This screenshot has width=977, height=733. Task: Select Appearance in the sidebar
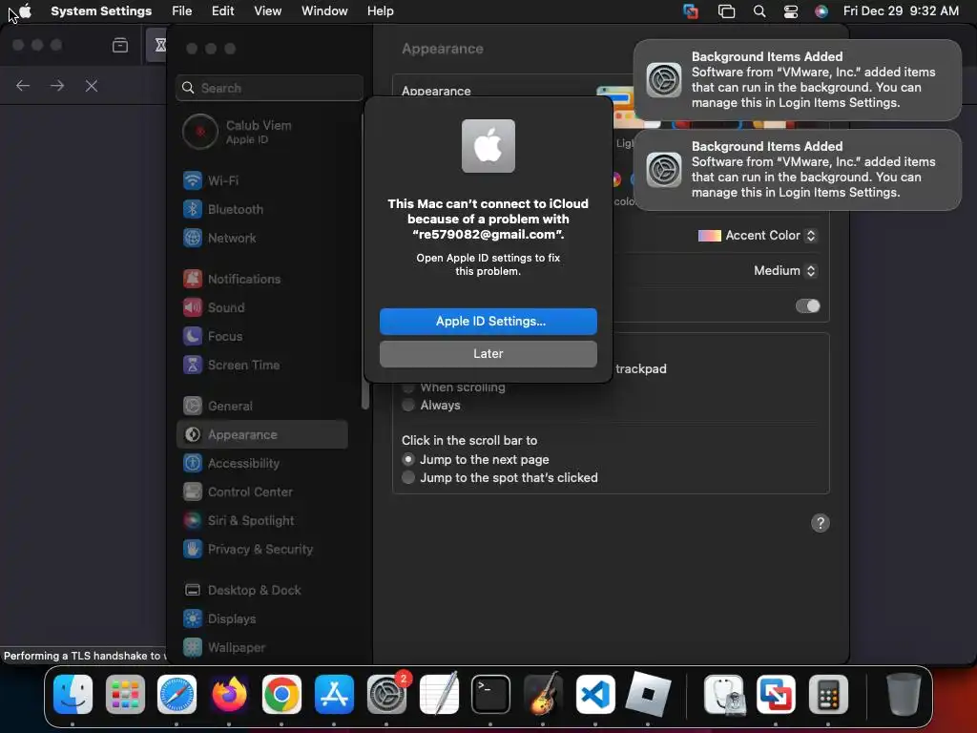[261, 435]
